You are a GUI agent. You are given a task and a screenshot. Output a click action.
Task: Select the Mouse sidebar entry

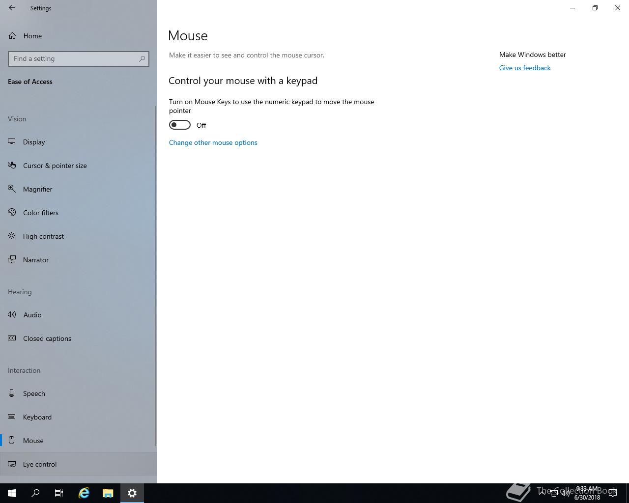(x=79, y=441)
